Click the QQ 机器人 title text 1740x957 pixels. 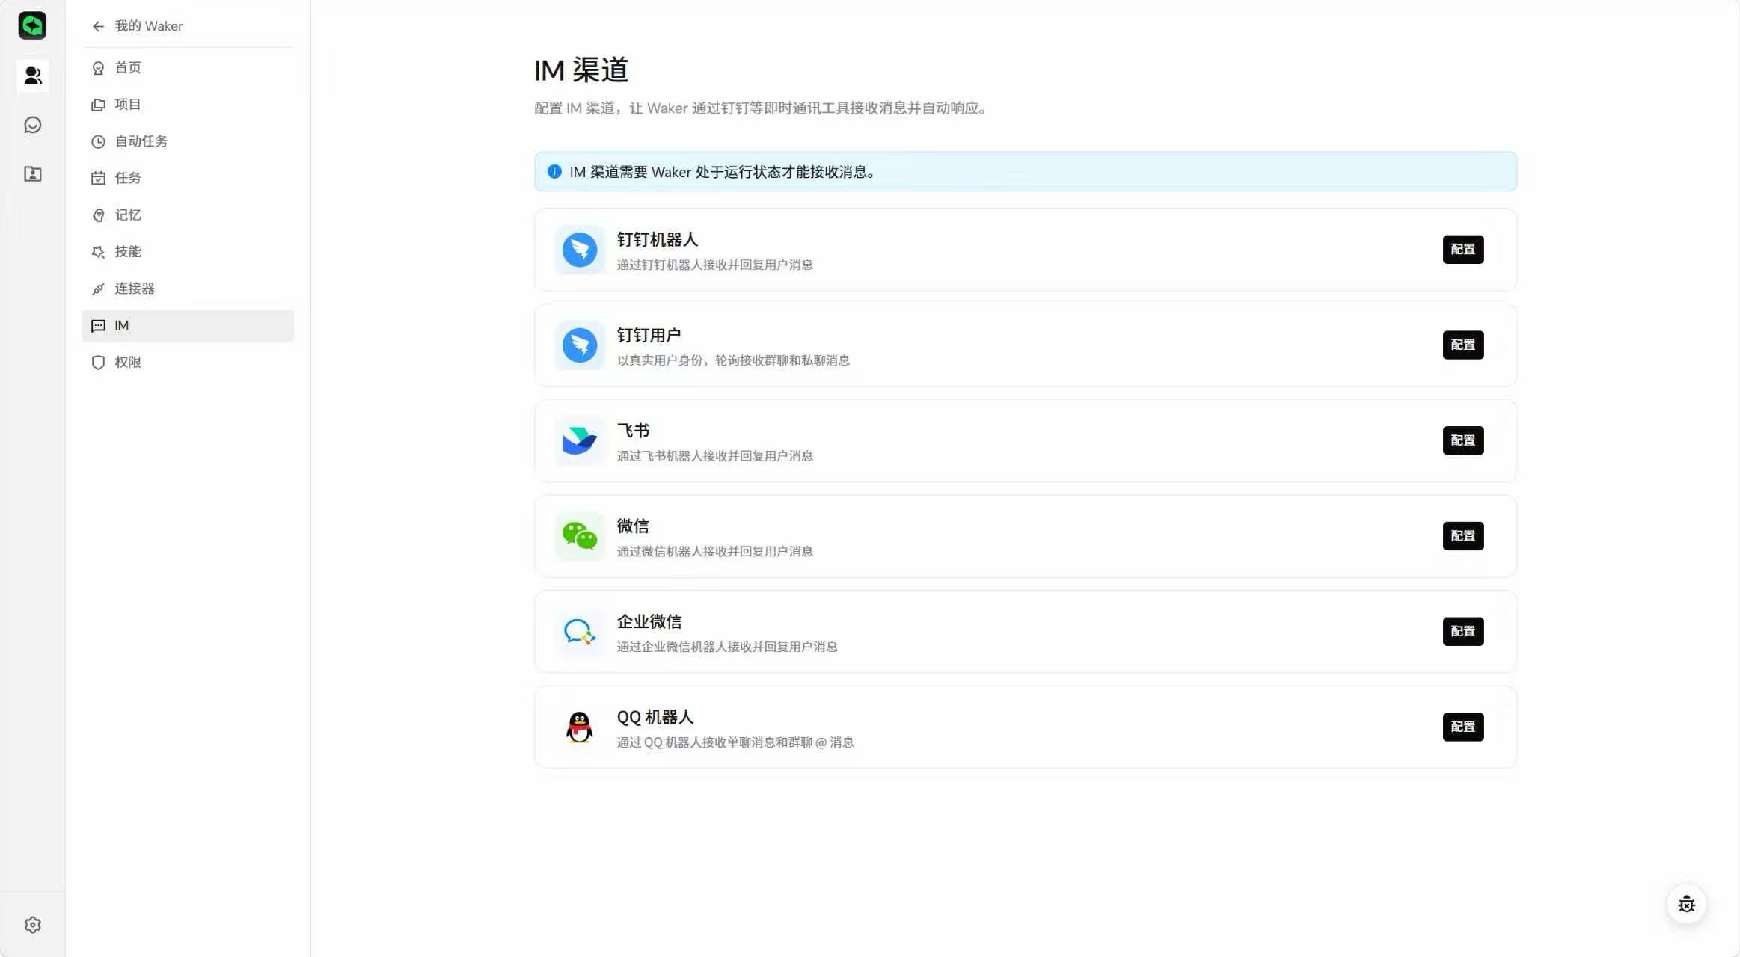[x=655, y=717]
